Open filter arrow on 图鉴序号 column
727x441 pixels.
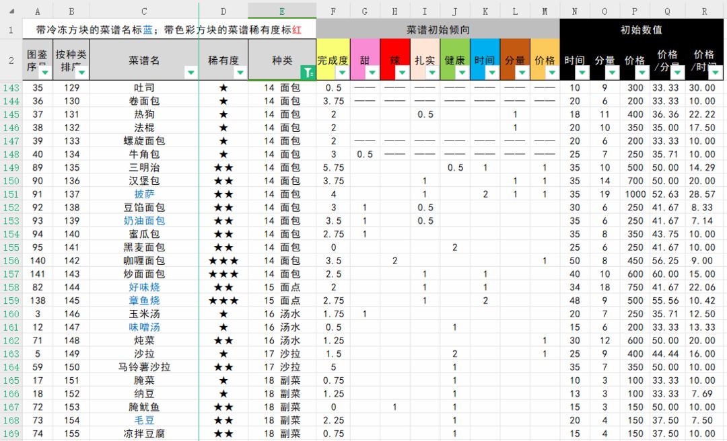point(46,72)
